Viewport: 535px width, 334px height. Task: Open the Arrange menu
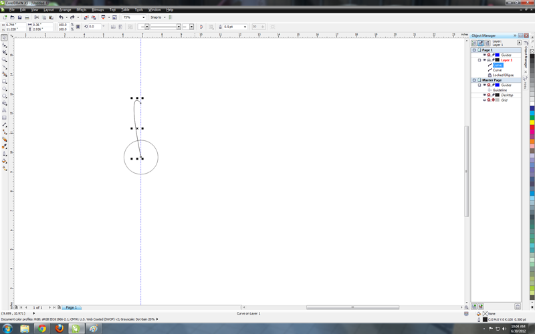(x=65, y=10)
